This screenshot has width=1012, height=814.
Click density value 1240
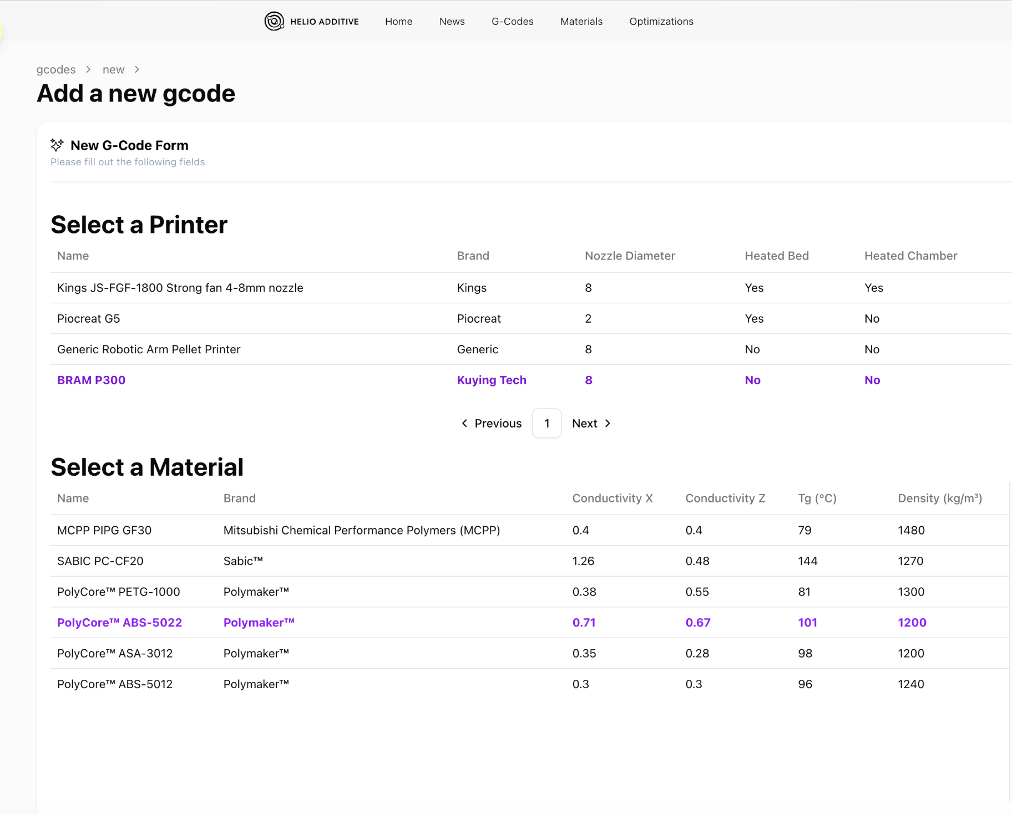point(911,684)
